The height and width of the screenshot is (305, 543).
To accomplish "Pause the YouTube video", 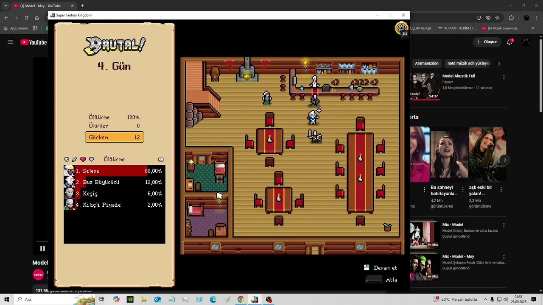I will (x=42, y=249).
